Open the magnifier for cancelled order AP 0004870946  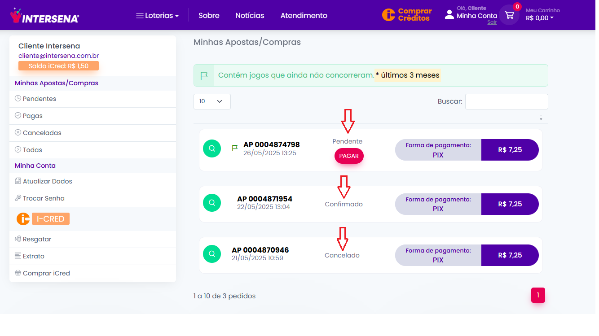pyautogui.click(x=212, y=254)
